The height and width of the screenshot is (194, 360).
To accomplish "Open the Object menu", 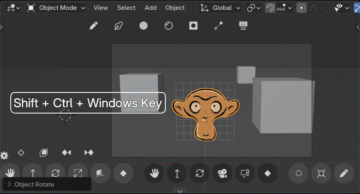I will click(175, 8).
